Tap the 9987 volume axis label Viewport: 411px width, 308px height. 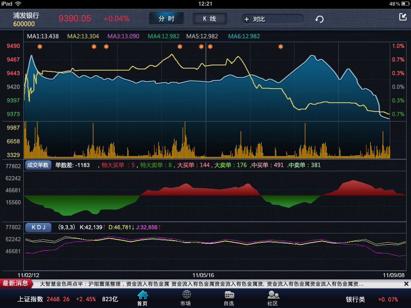point(13,128)
